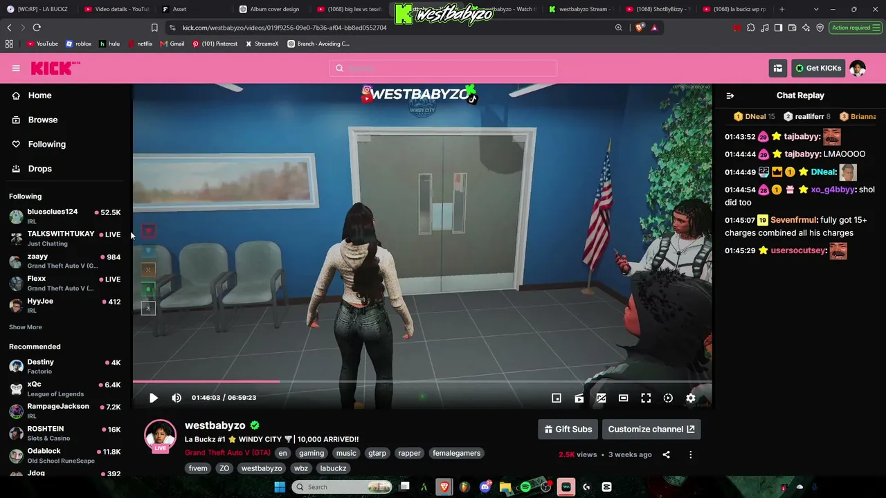
Task: Click Customize channel button
Action: [x=651, y=429]
